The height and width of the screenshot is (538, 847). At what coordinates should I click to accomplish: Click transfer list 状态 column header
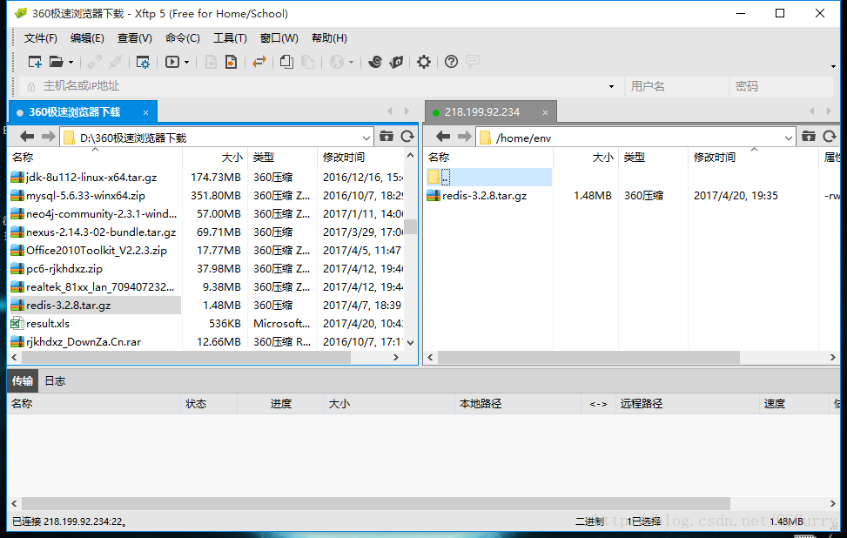[209, 404]
